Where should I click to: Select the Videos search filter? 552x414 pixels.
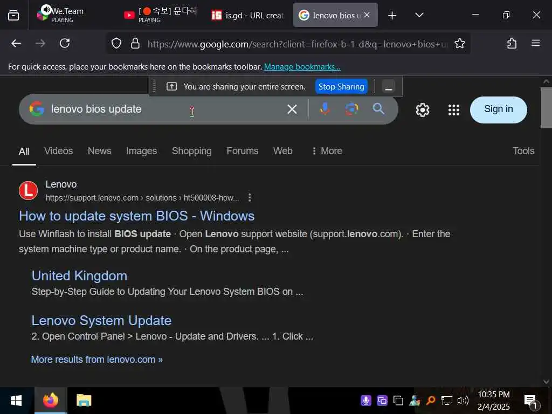click(58, 151)
